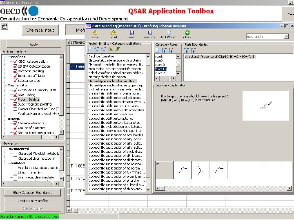The width and height of the screenshot is (294, 220).
Task: Toggle Substance type checkbox
Action: pyautogui.click(x=15, y=80)
